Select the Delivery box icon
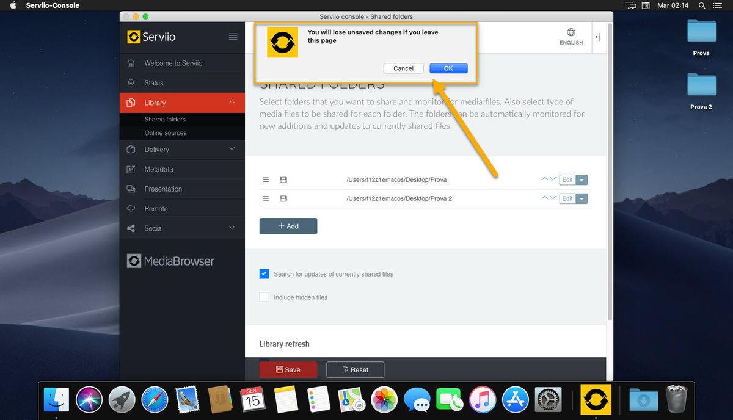733x420 pixels. pos(131,149)
